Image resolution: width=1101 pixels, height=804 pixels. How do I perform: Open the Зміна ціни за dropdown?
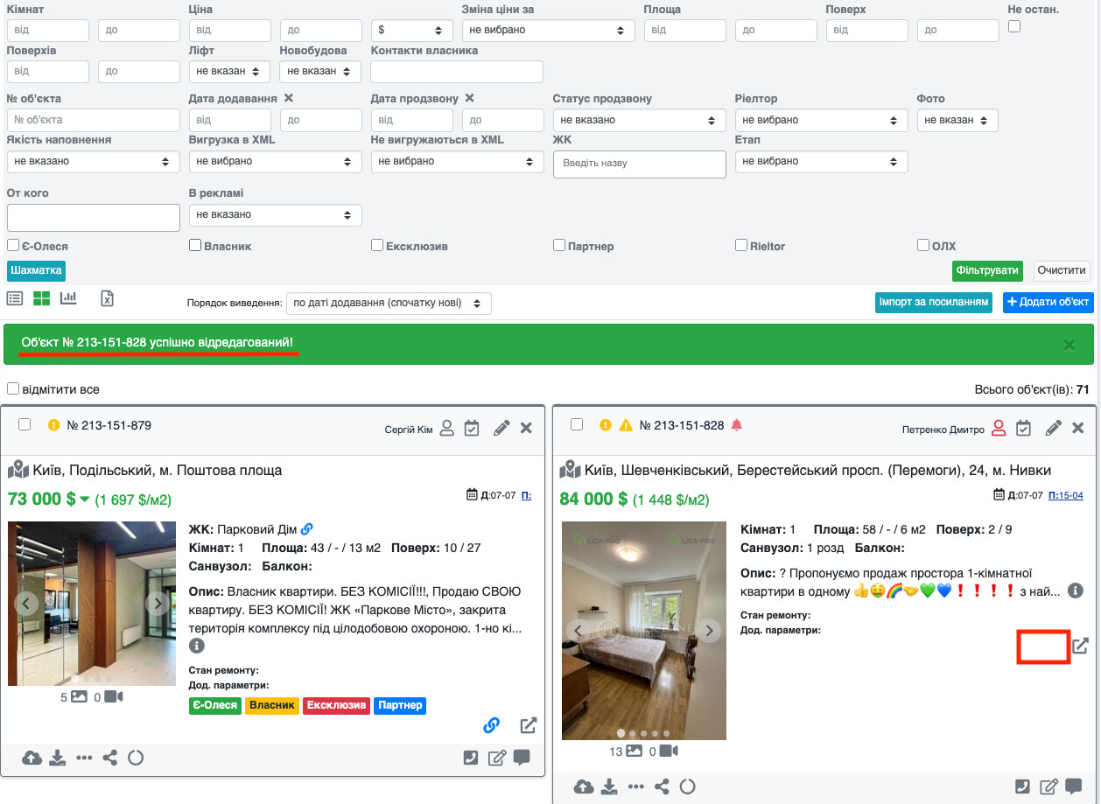[549, 30]
